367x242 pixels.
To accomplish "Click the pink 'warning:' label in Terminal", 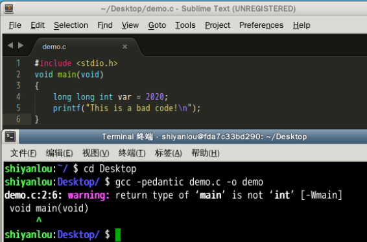I will 88,195.
